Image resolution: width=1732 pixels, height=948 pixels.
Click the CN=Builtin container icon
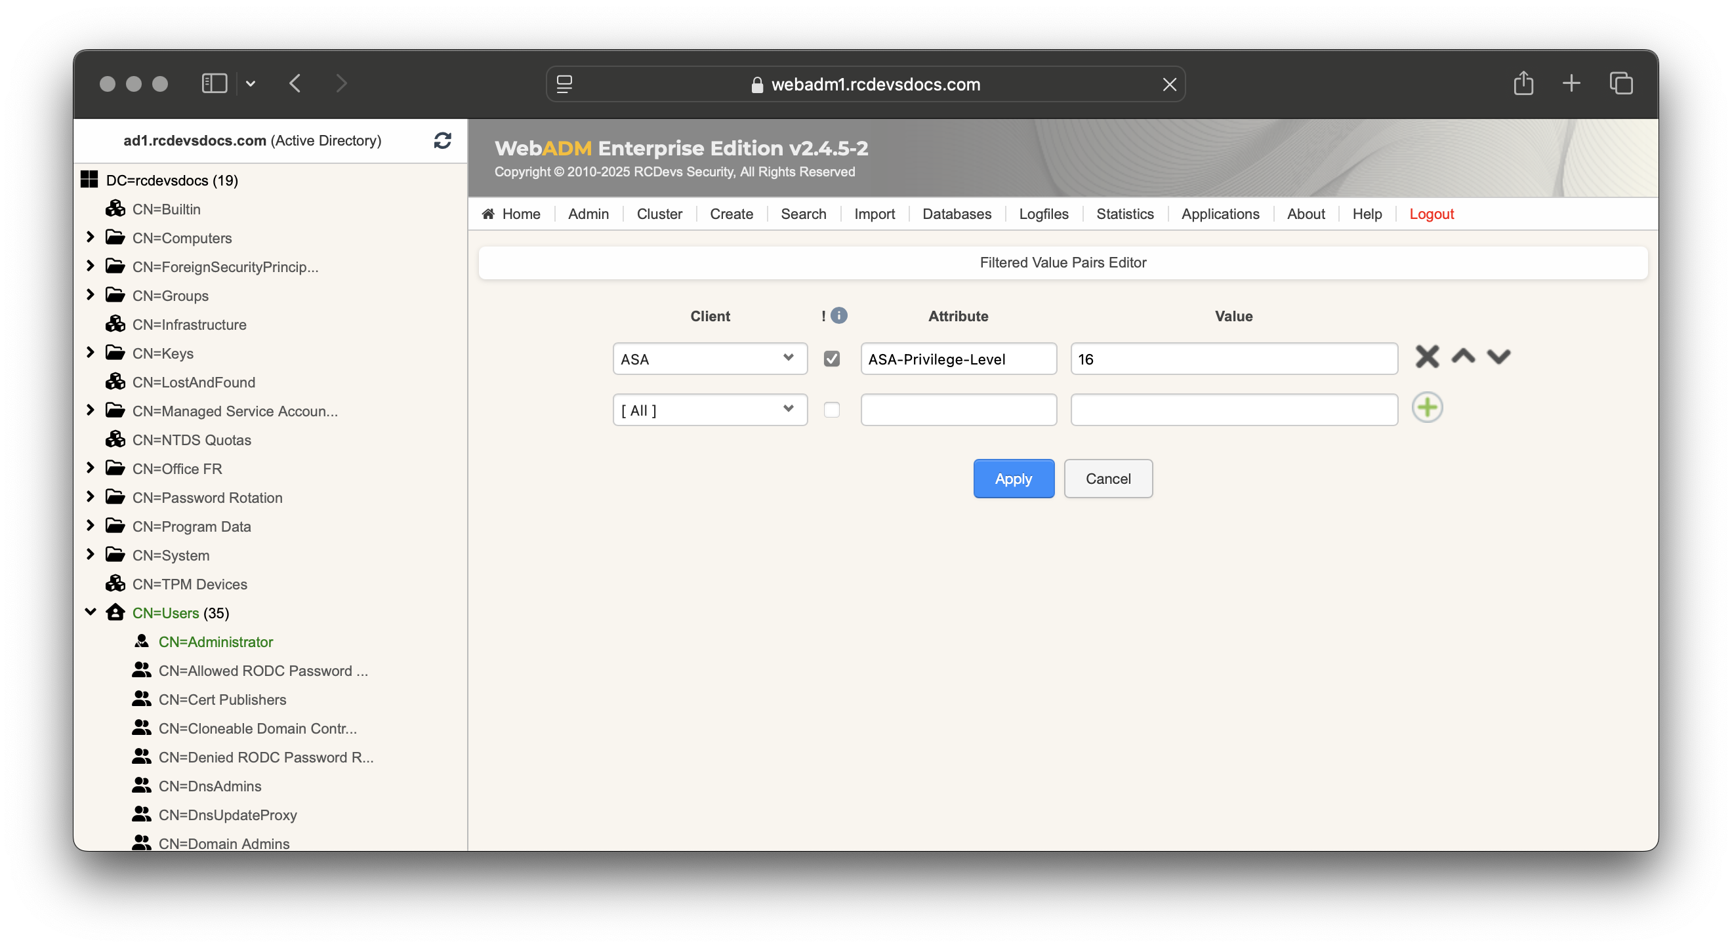[x=115, y=208]
